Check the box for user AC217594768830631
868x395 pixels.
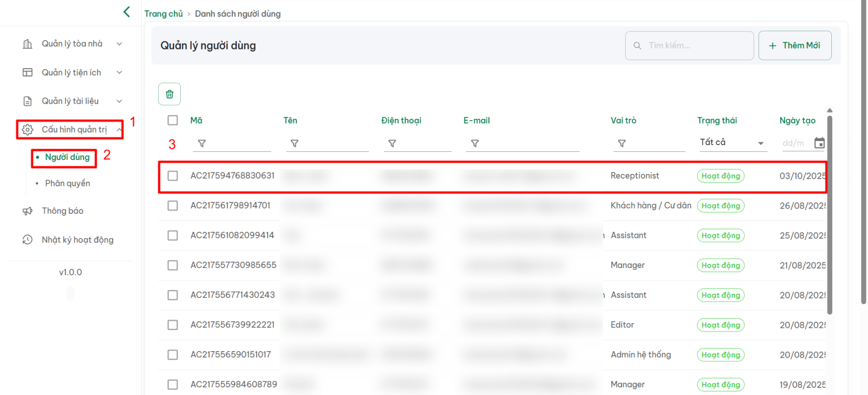pos(173,176)
